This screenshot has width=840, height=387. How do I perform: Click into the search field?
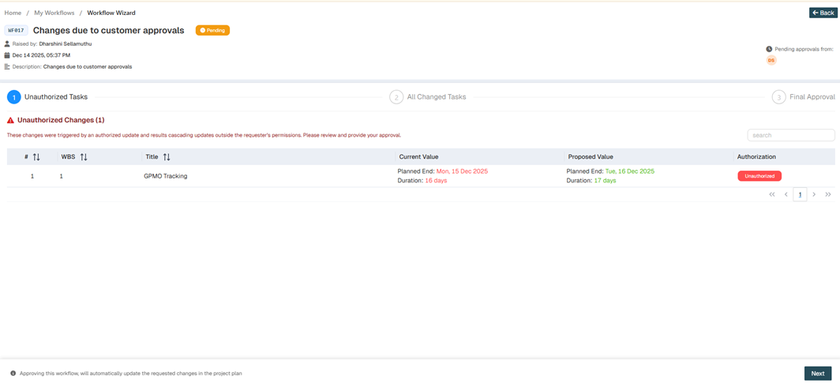point(790,135)
